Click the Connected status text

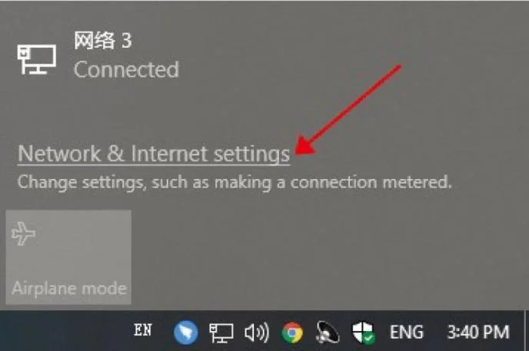(x=126, y=70)
